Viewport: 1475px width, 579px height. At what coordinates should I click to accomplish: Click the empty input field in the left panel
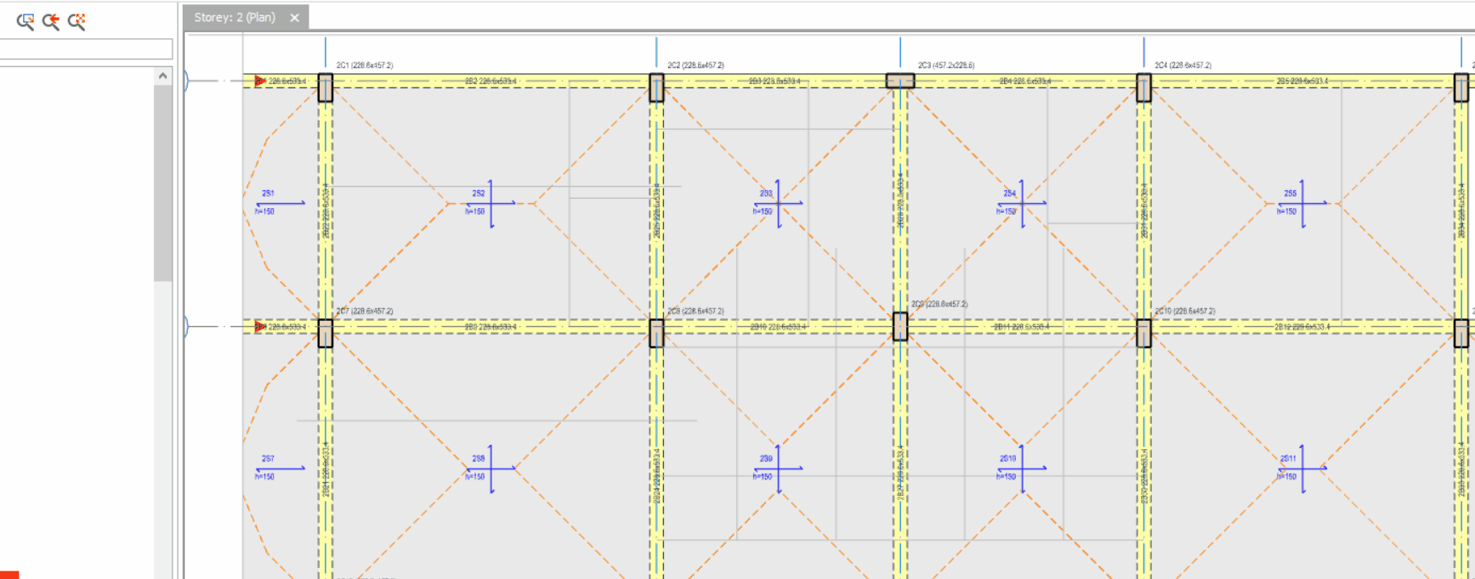85,49
